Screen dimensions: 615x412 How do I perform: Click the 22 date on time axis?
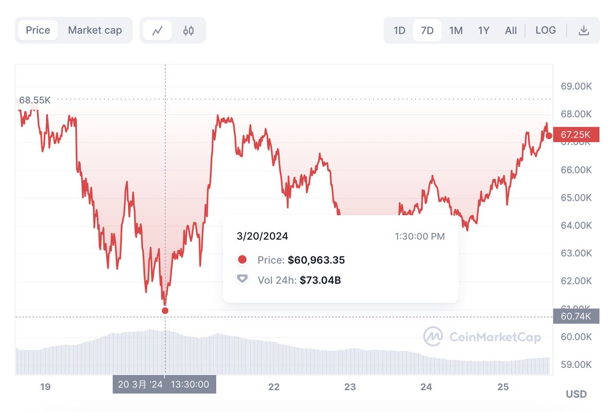coord(274,387)
